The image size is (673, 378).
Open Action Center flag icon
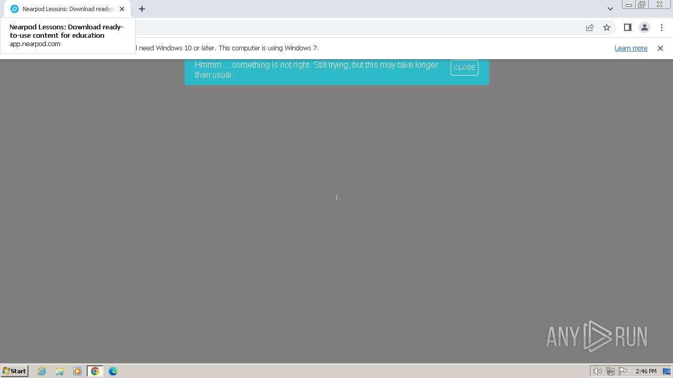click(x=623, y=371)
